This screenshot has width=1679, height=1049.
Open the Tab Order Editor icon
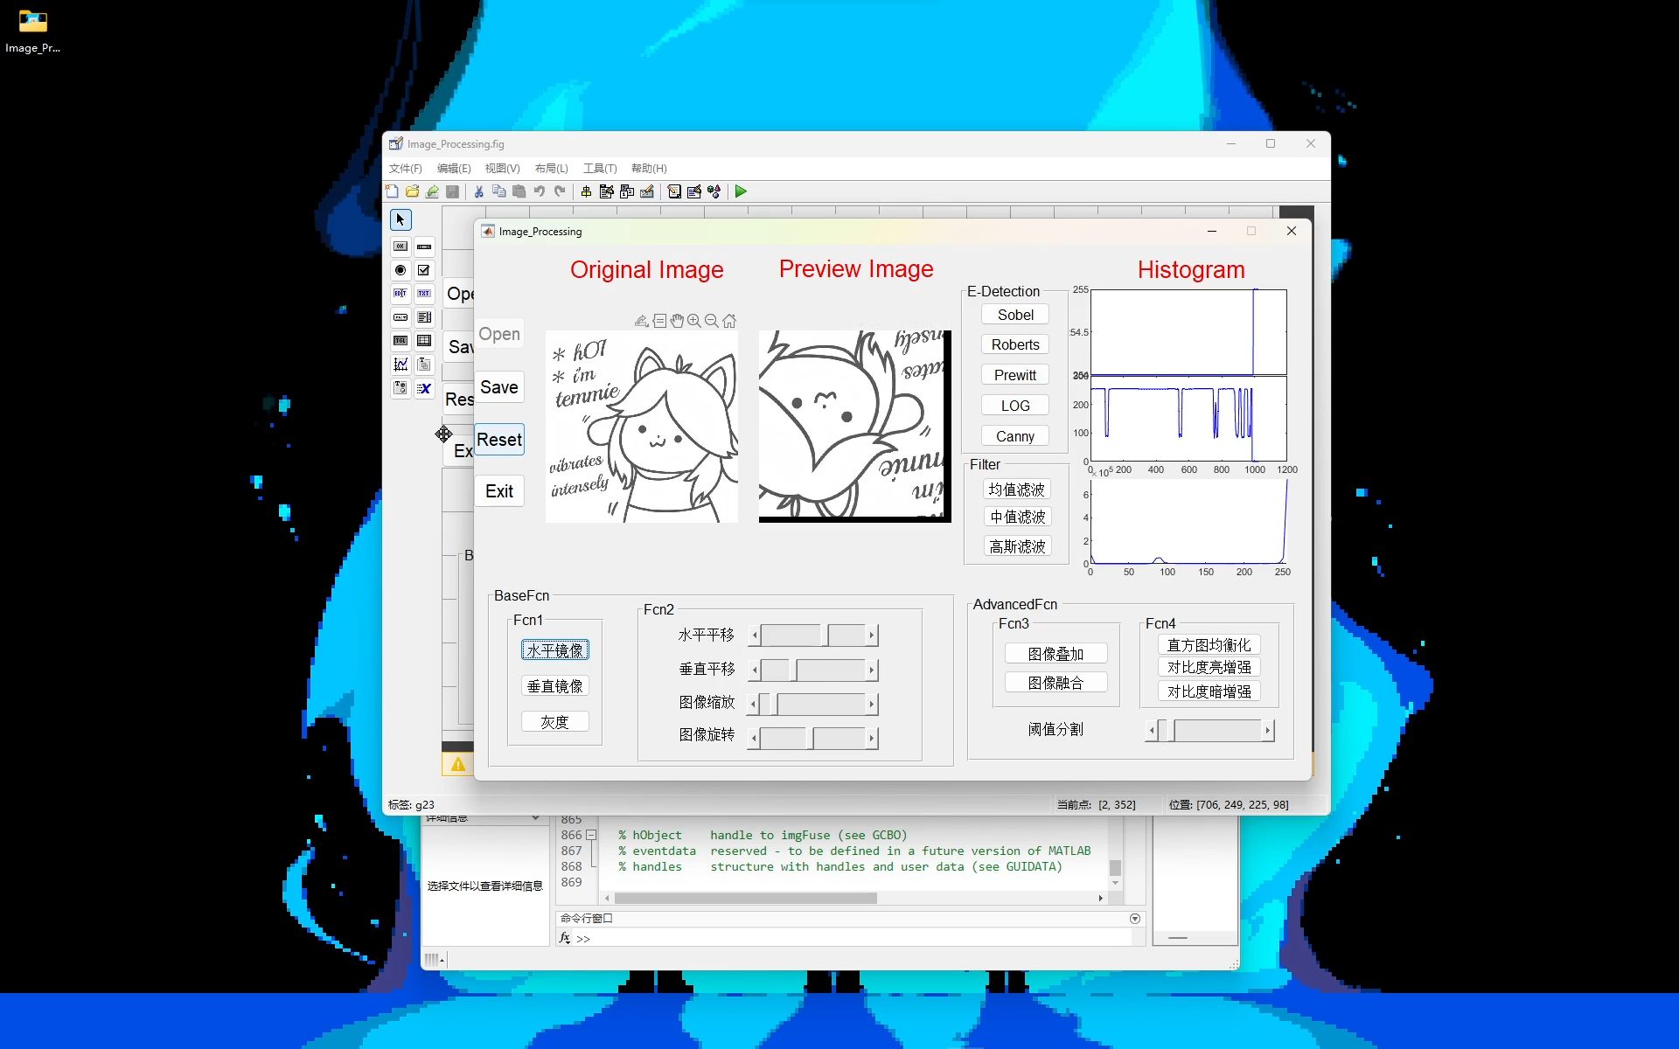pos(627,191)
